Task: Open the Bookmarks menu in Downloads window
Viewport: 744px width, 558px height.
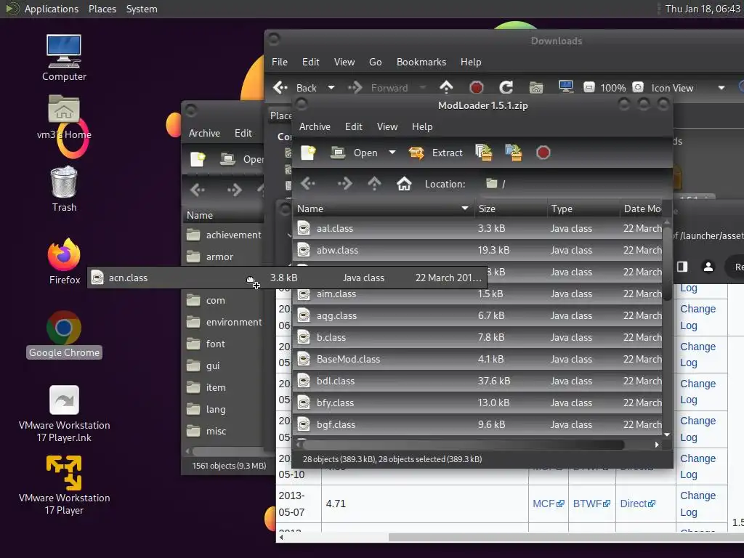Action: click(421, 62)
